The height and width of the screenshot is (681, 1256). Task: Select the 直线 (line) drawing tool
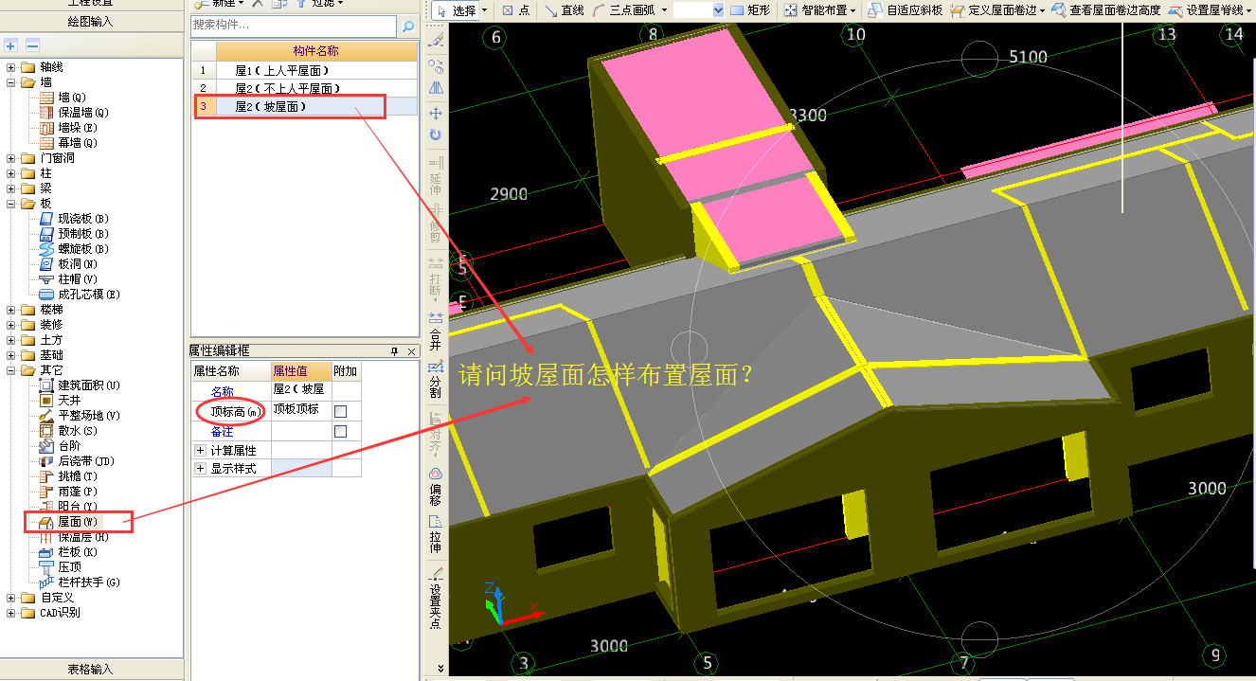pyautogui.click(x=565, y=10)
